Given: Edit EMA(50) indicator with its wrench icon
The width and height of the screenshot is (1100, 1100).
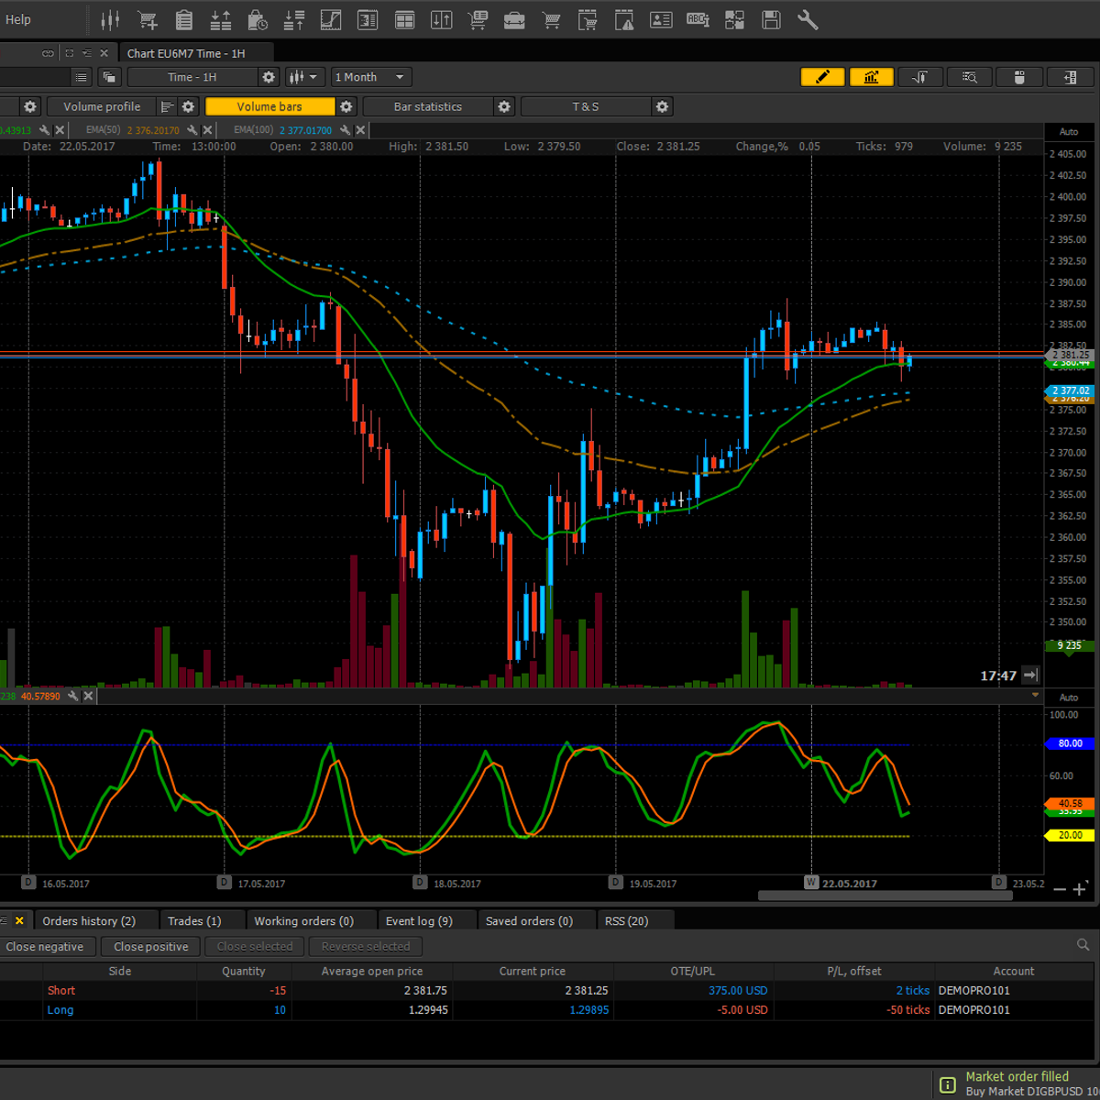Looking at the screenshot, I should (192, 130).
